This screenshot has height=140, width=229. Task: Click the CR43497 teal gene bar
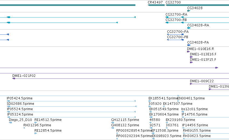tap(156, 5)
